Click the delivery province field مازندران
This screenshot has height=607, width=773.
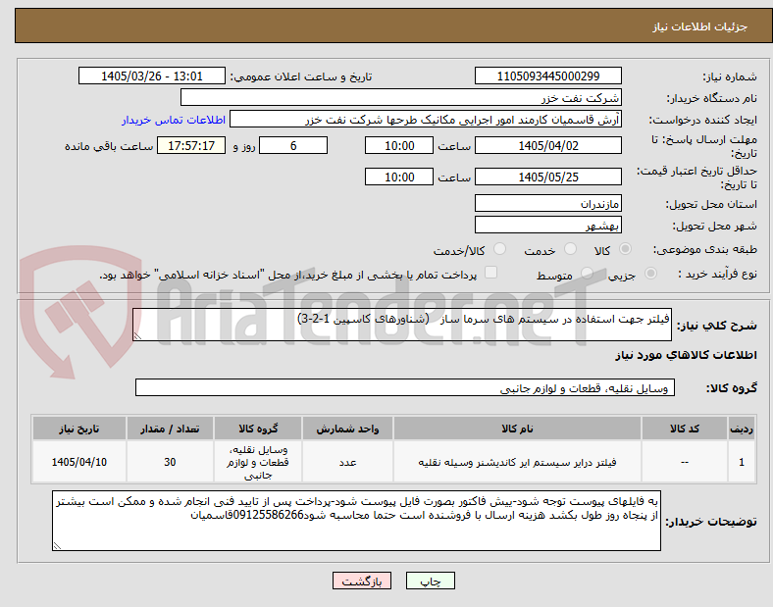coord(547,204)
